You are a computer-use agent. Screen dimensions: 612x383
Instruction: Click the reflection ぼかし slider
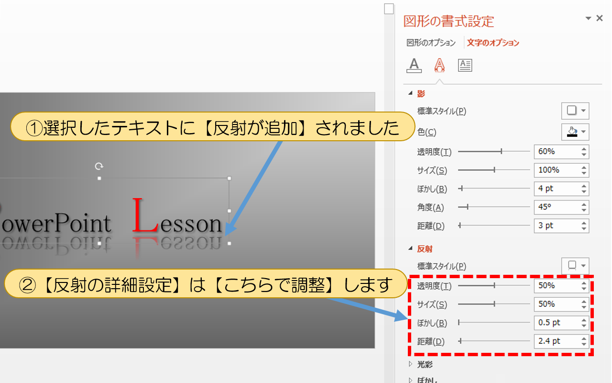pyautogui.click(x=494, y=323)
